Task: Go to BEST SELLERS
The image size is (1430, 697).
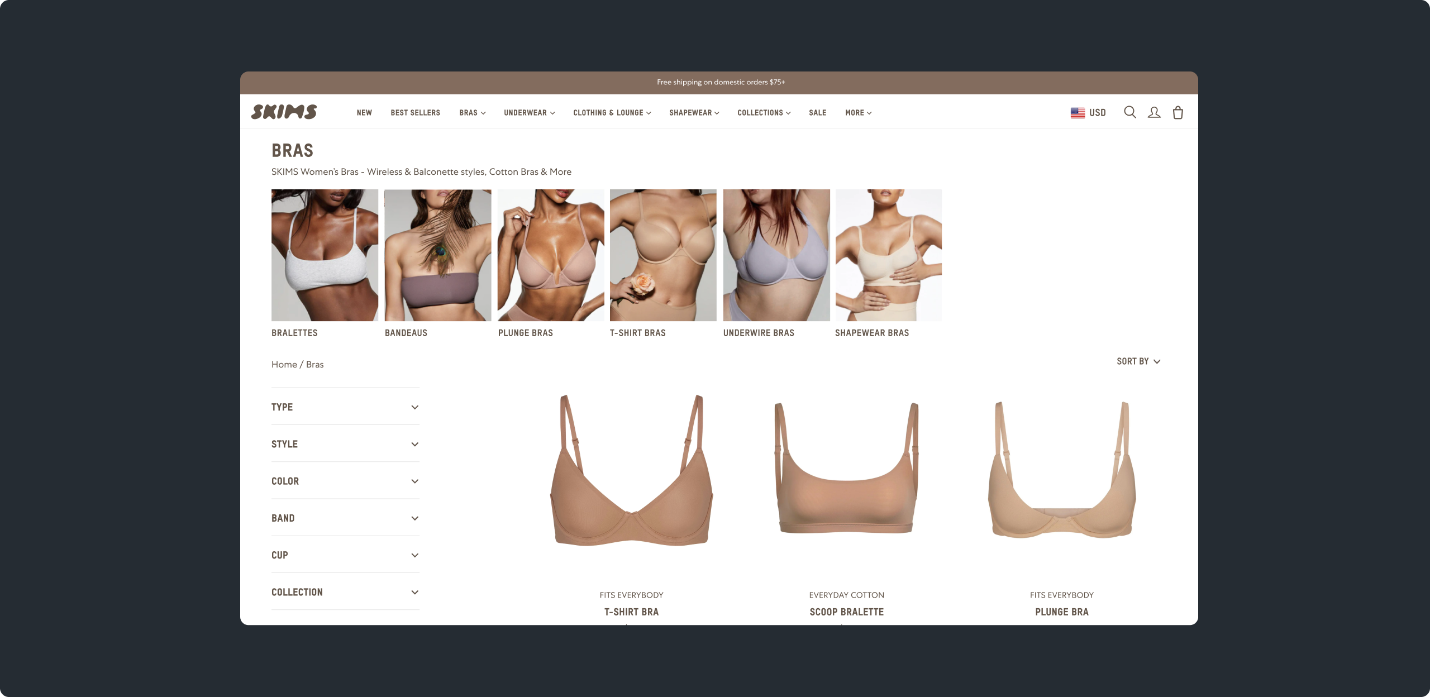Action: 416,113
